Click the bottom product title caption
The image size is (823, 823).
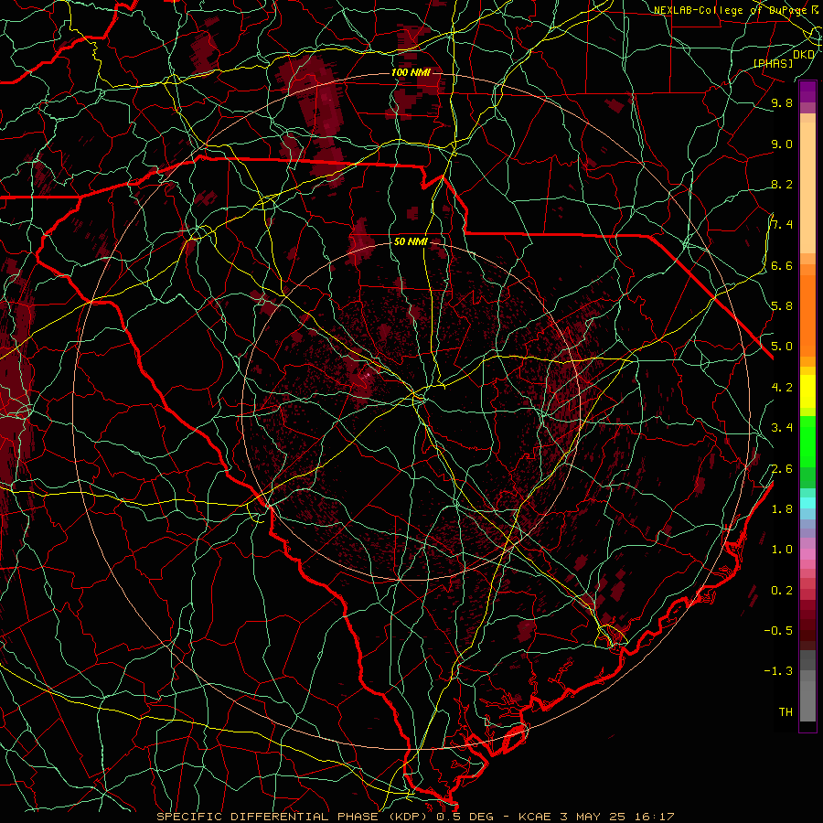pos(415,817)
